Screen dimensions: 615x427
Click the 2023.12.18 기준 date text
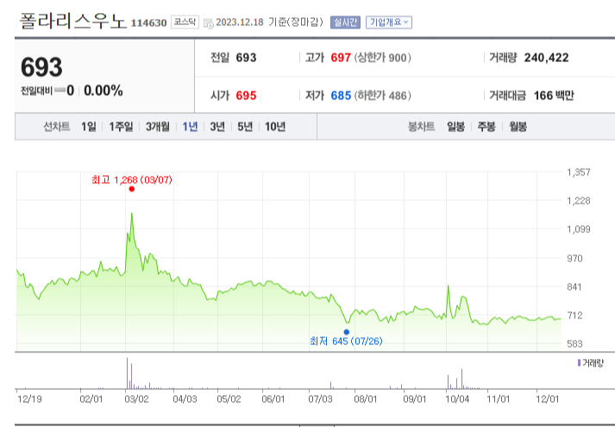[269, 22]
